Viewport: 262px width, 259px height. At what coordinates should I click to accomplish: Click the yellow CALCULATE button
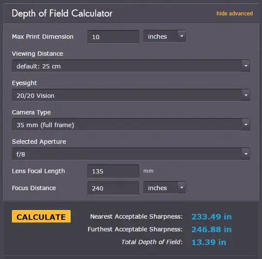(x=41, y=217)
